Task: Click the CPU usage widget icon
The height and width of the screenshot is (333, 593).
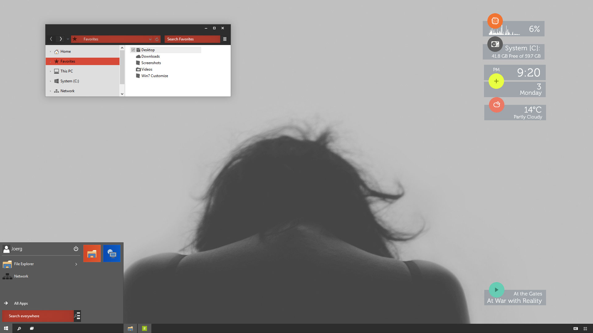Action: 495,21
